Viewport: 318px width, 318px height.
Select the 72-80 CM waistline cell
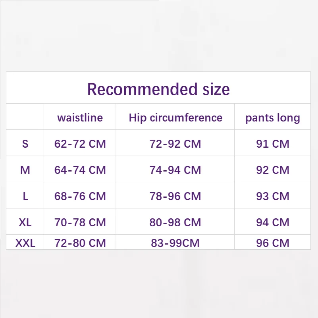pyautogui.click(x=80, y=243)
